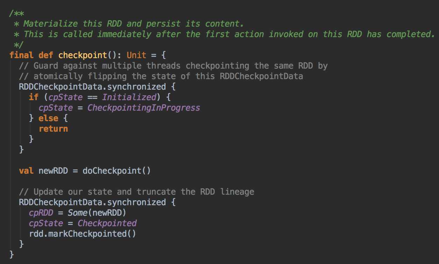Click the Checkpointed state value

coord(107,223)
